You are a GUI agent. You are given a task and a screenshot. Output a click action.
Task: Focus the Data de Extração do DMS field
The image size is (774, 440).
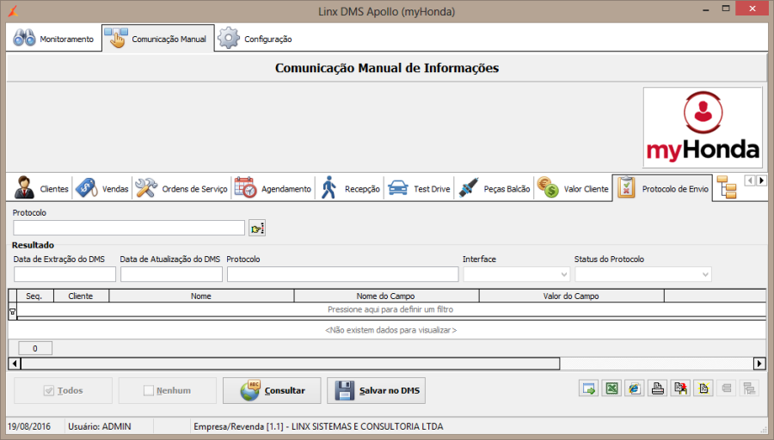[64, 274]
